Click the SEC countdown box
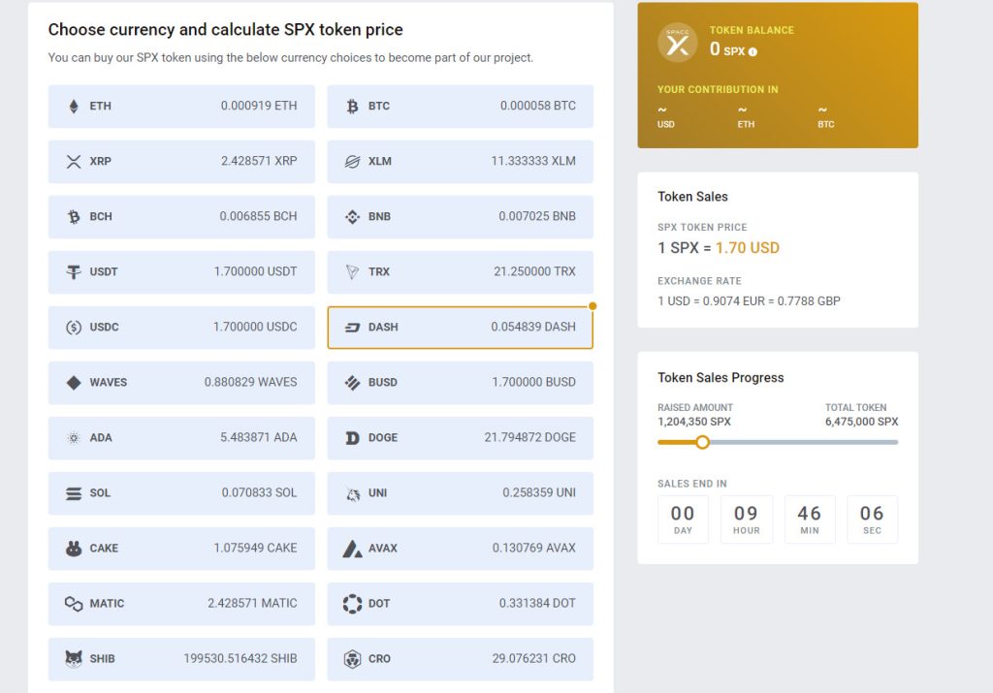 pyautogui.click(x=872, y=519)
